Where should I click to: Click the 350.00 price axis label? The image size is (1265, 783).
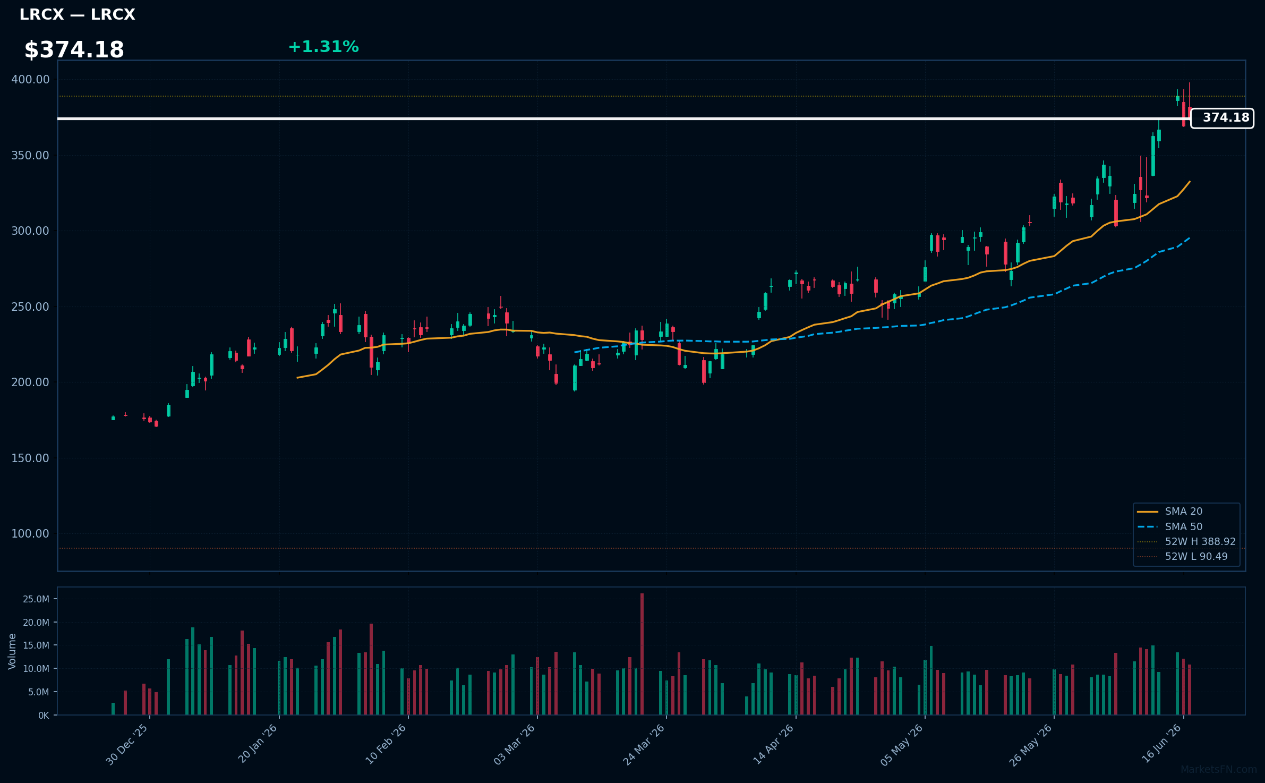click(x=30, y=156)
